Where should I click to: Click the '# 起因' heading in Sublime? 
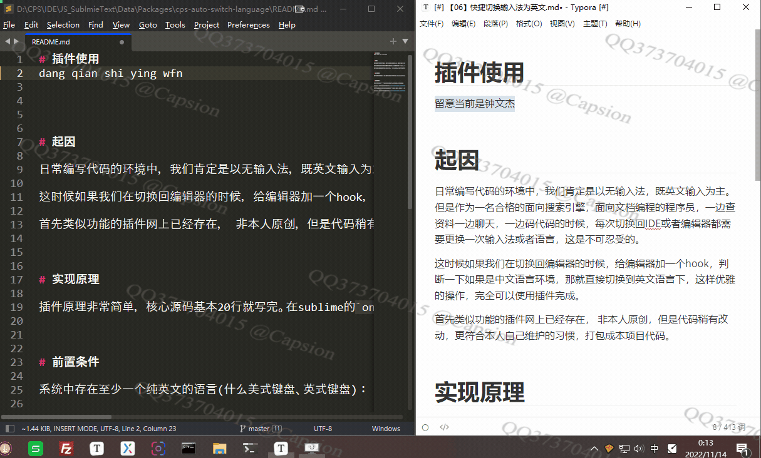(x=57, y=142)
